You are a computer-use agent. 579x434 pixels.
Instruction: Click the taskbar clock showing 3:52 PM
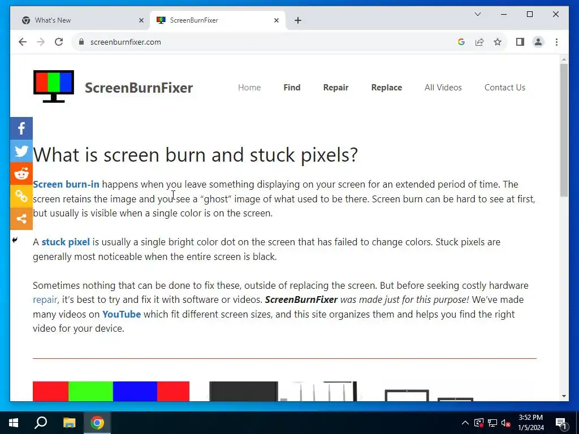530,423
